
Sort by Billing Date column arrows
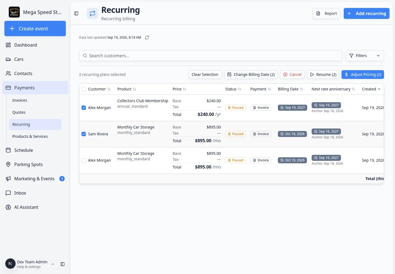coord(301,89)
